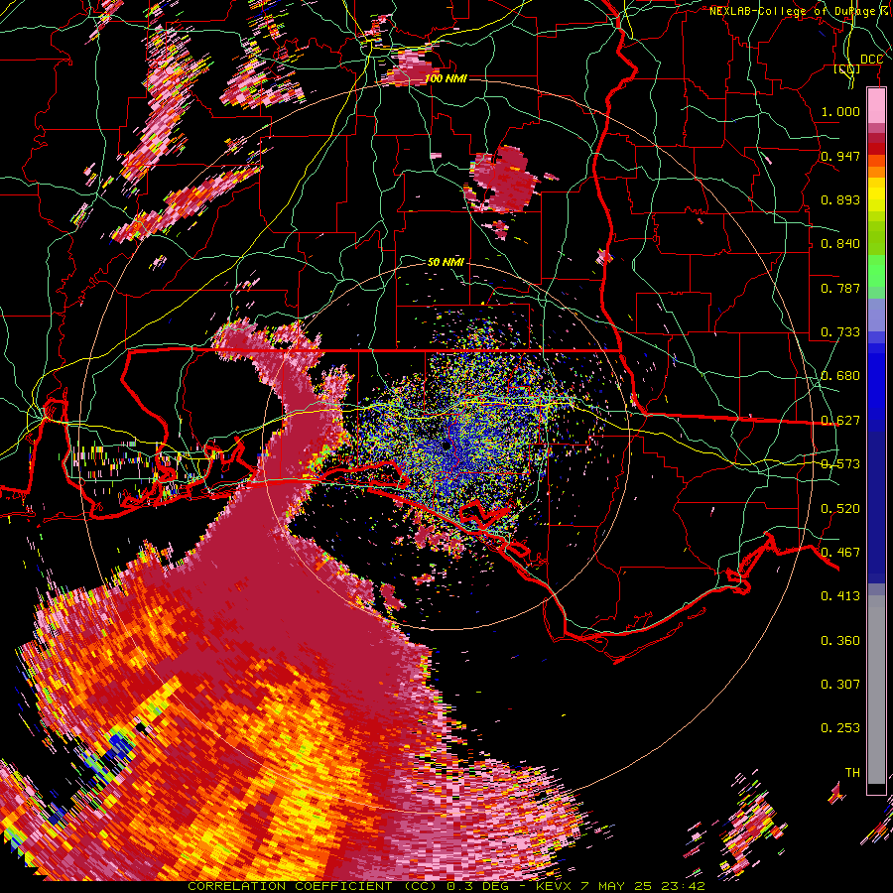Click the 0.520 scale value
893x893 pixels.
840,509
